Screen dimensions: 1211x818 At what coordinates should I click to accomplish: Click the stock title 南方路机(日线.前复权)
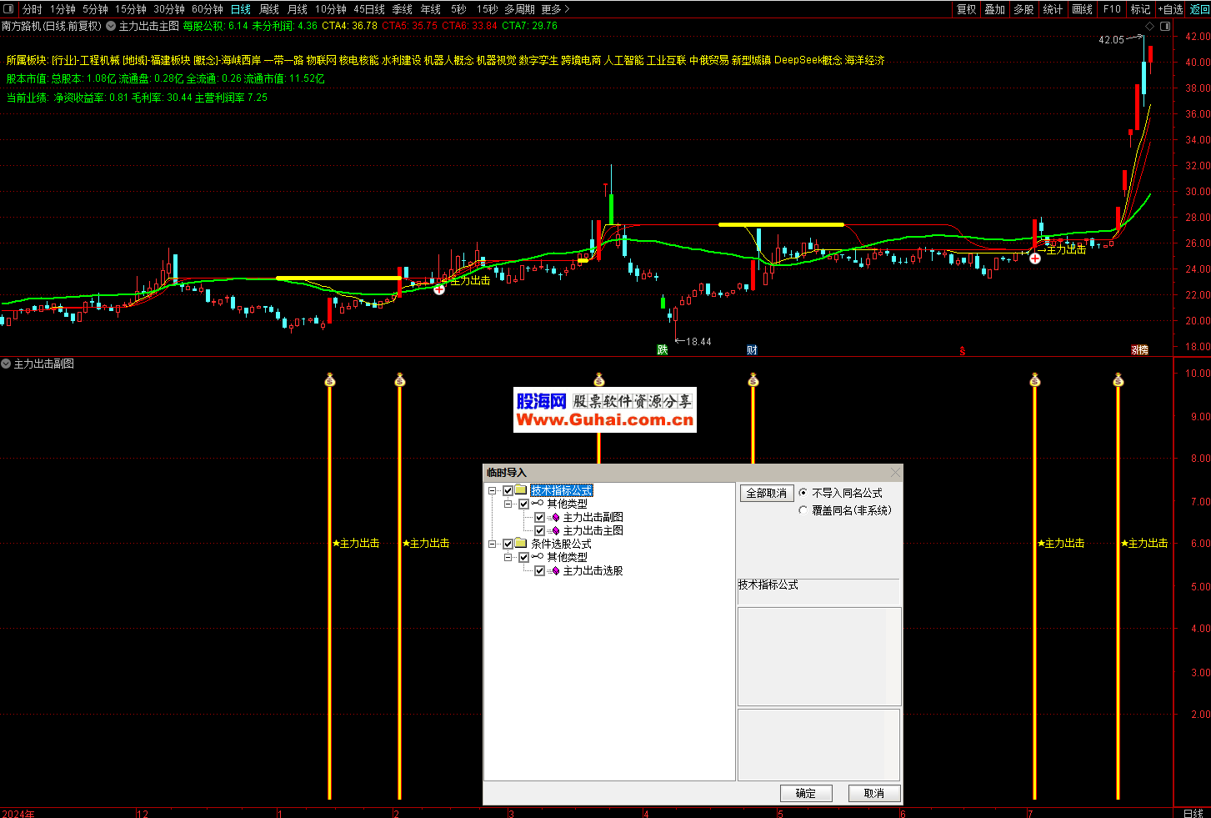click(52, 26)
